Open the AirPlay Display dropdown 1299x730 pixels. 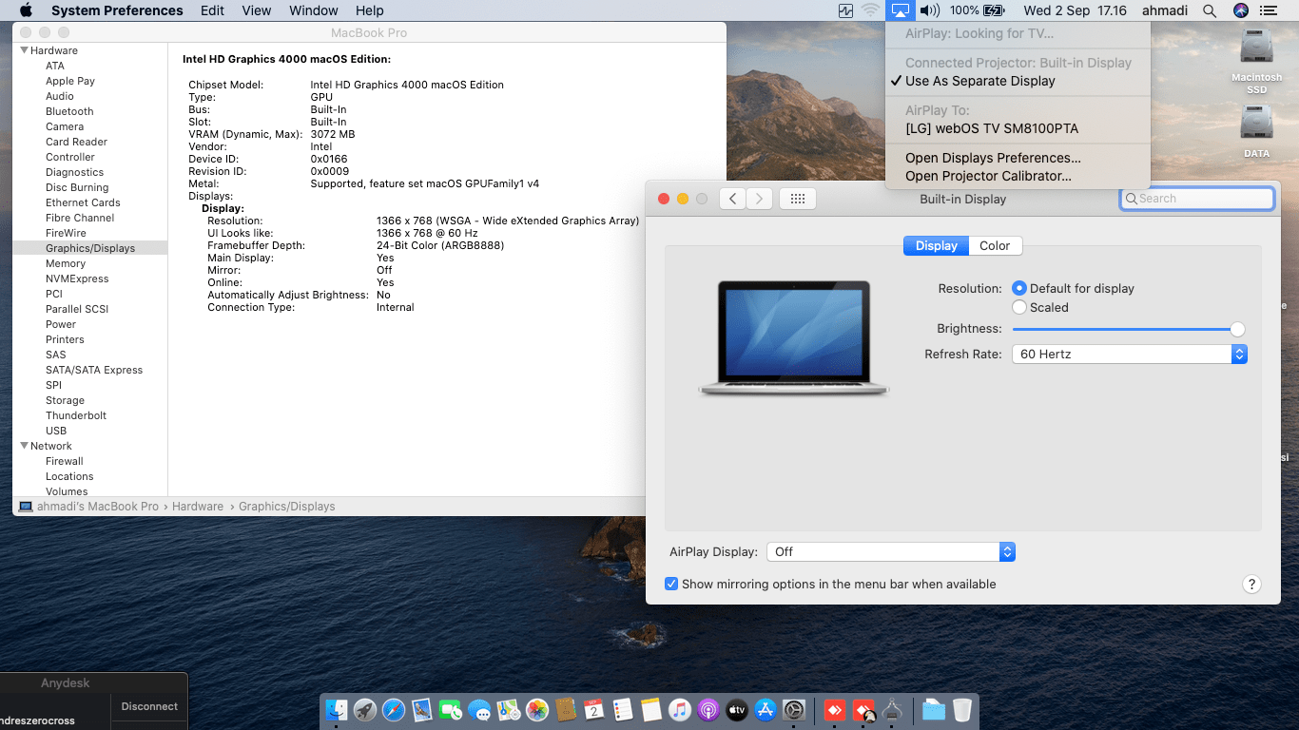[891, 551]
